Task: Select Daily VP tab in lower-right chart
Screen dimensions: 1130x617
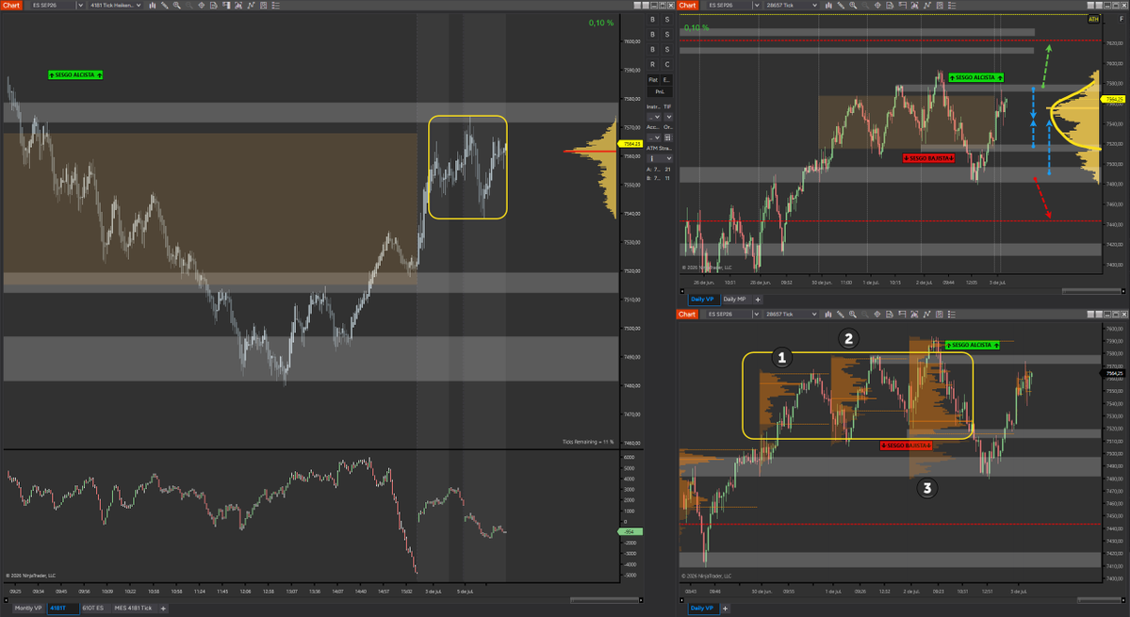Action: point(702,609)
